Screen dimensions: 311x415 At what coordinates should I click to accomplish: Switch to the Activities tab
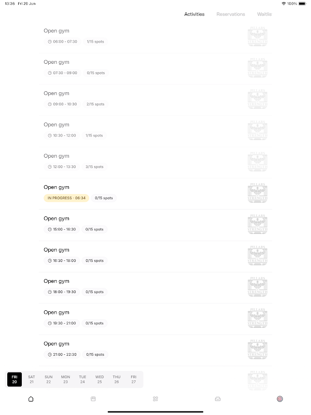tap(194, 14)
